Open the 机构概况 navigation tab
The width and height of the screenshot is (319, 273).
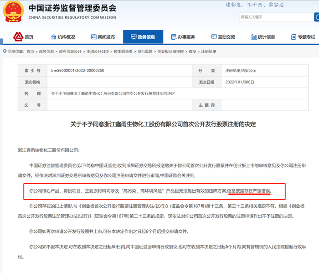(63, 37)
